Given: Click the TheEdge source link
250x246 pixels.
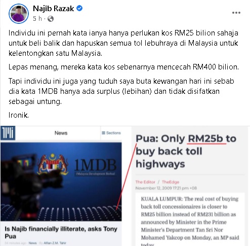Looking at the screenshot, I should click(171, 182).
